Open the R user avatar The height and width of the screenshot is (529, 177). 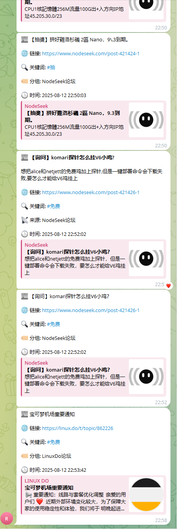(x=7, y=518)
